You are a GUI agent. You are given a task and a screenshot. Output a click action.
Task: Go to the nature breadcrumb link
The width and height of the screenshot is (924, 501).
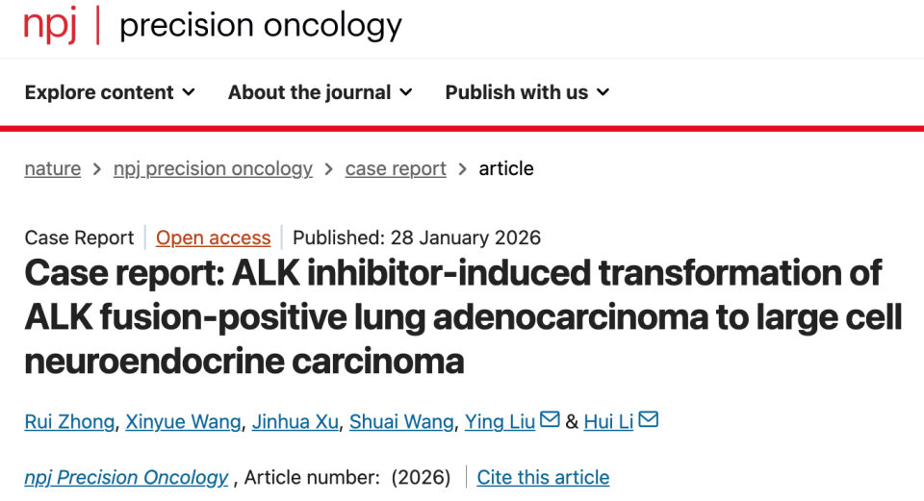point(53,168)
